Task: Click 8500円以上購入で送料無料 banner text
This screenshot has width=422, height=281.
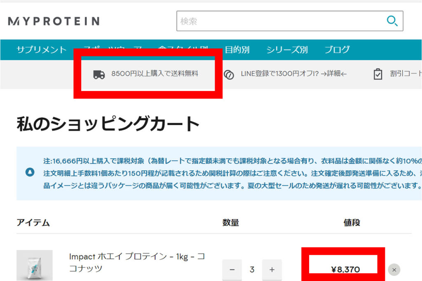Action: click(155, 73)
